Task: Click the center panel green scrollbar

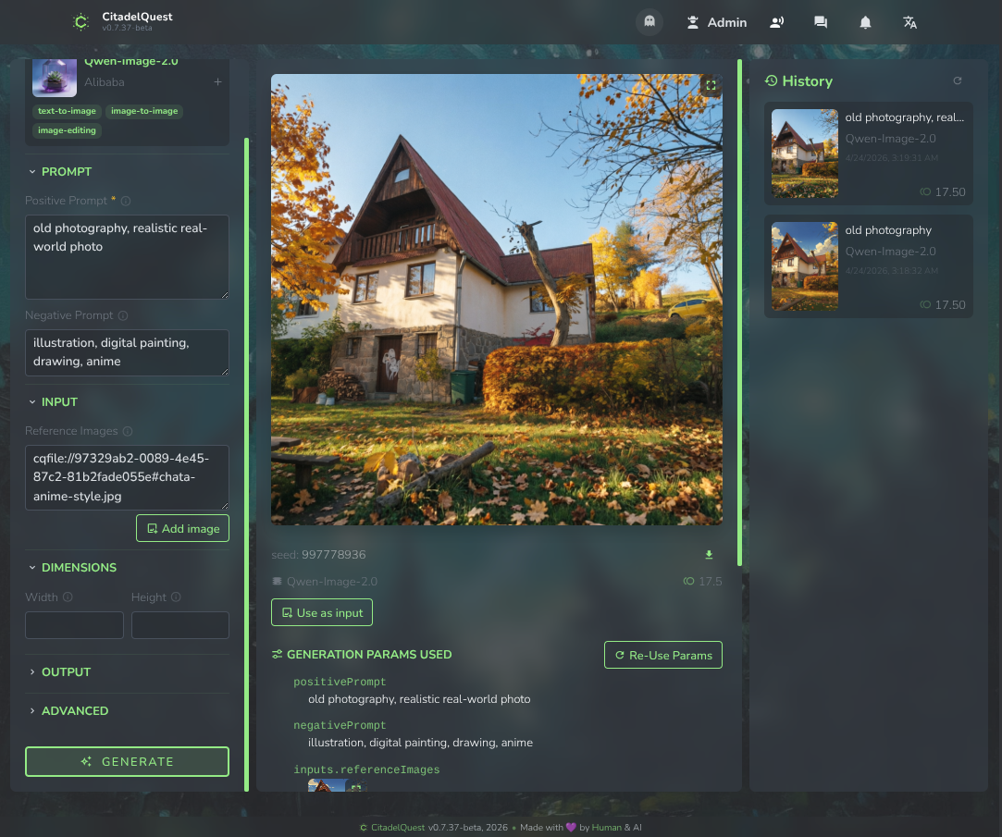Action: (x=739, y=313)
